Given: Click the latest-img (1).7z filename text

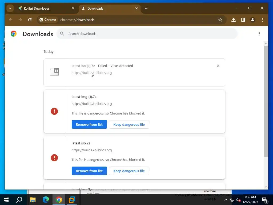Looking at the screenshot, I should pyautogui.click(x=84, y=97).
